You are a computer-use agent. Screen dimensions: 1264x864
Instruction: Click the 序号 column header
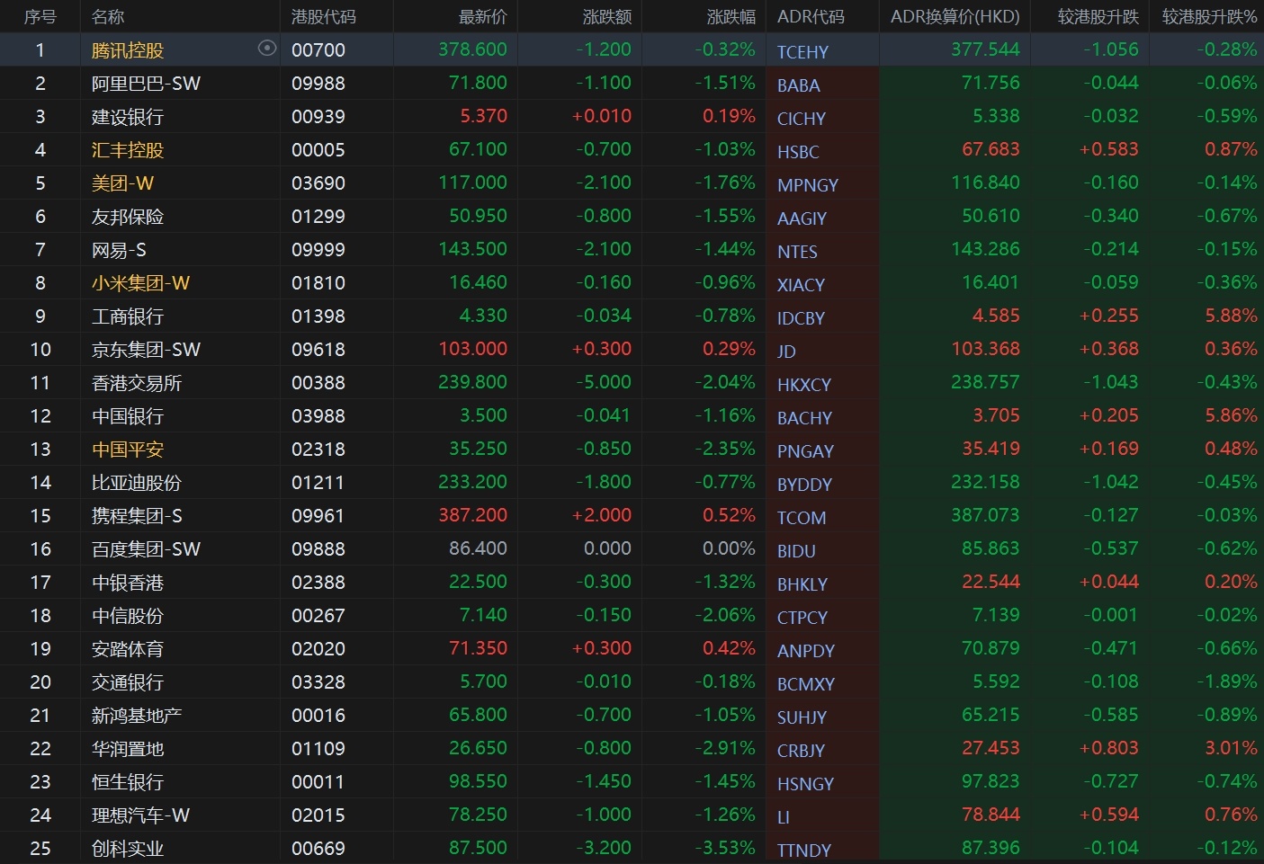click(40, 16)
